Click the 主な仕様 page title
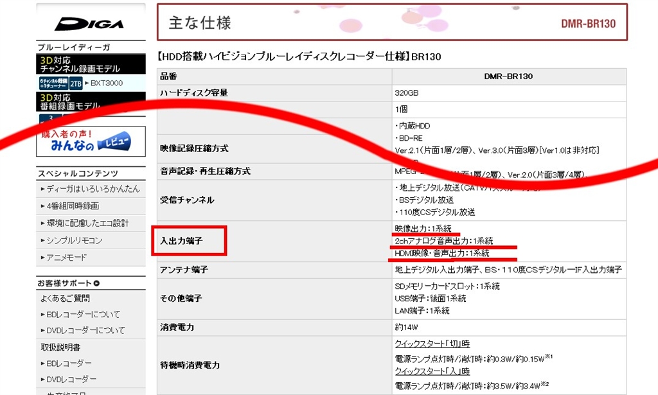The width and height of the screenshot is (658, 395). (x=200, y=22)
